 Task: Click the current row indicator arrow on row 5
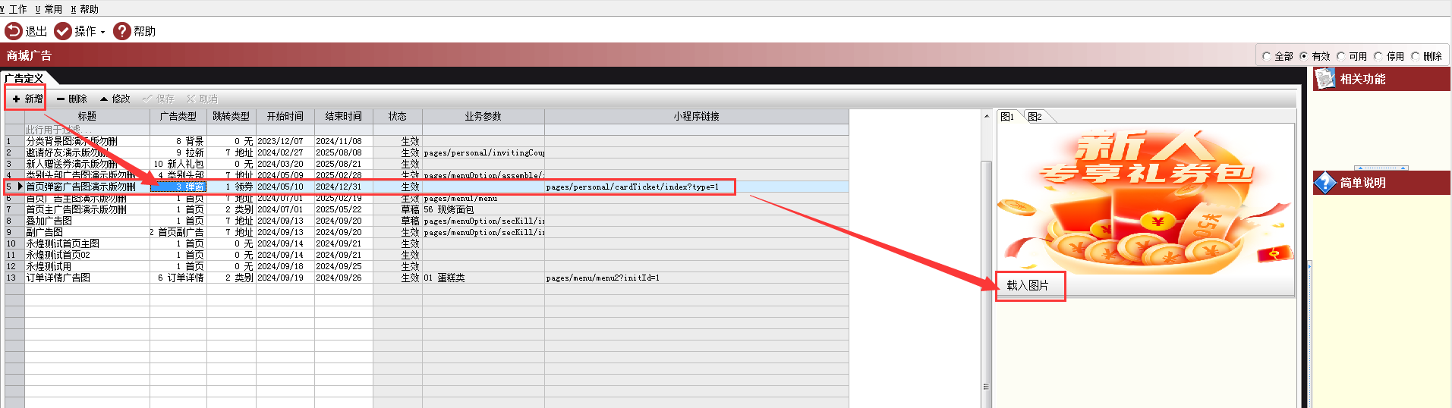pyautogui.click(x=20, y=187)
